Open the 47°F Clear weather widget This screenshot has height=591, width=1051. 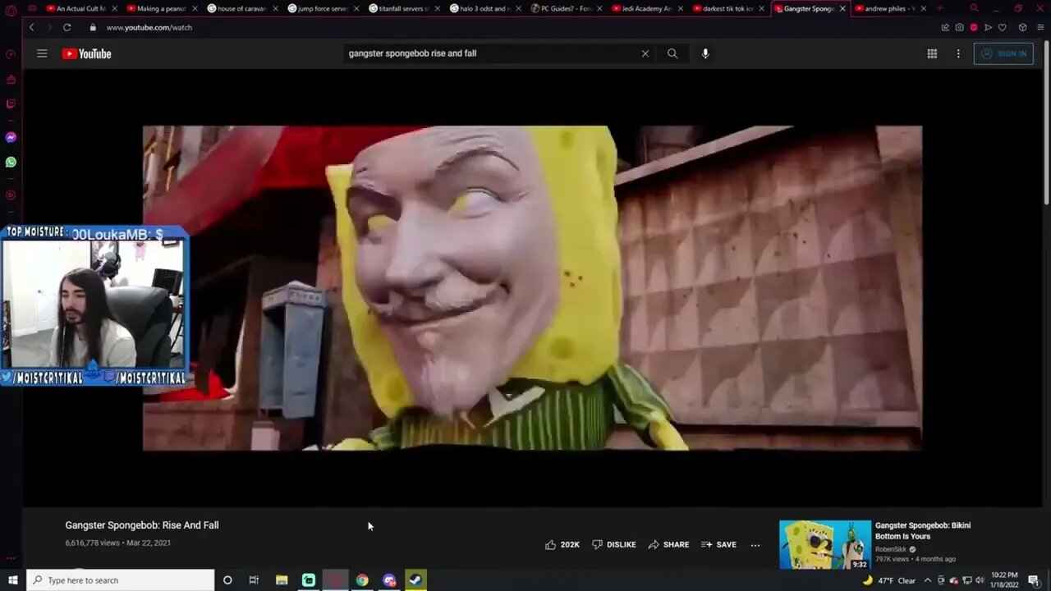pyautogui.click(x=889, y=580)
